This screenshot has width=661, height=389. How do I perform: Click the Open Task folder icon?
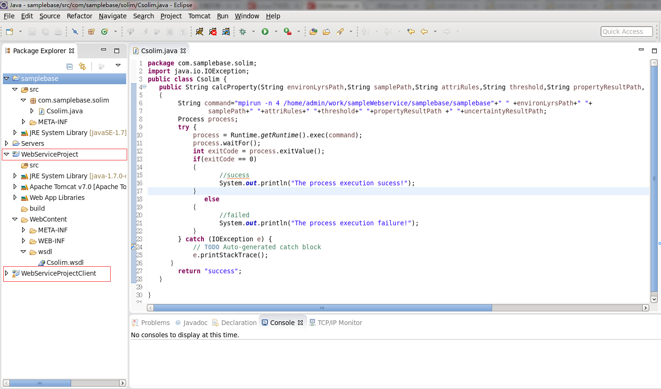tap(326, 32)
